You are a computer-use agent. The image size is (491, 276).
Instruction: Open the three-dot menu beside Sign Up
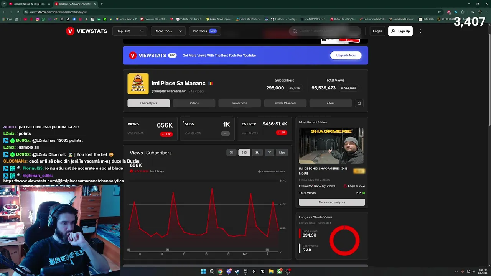(x=420, y=31)
